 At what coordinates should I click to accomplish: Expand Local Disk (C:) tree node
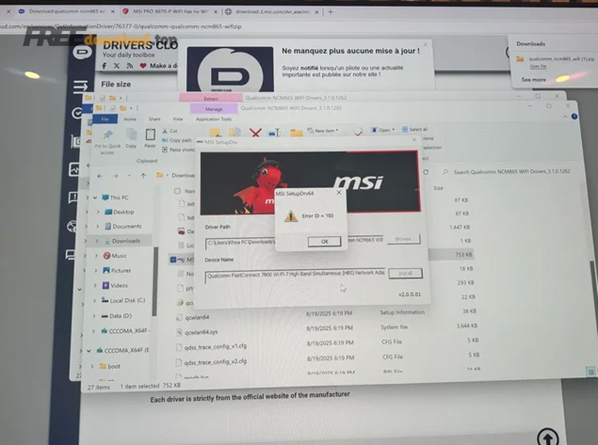(94, 300)
